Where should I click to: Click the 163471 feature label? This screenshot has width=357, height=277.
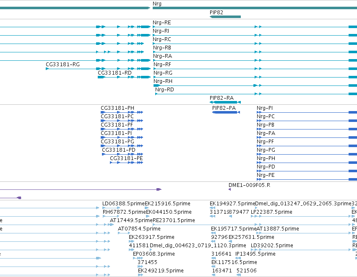tap(222, 271)
